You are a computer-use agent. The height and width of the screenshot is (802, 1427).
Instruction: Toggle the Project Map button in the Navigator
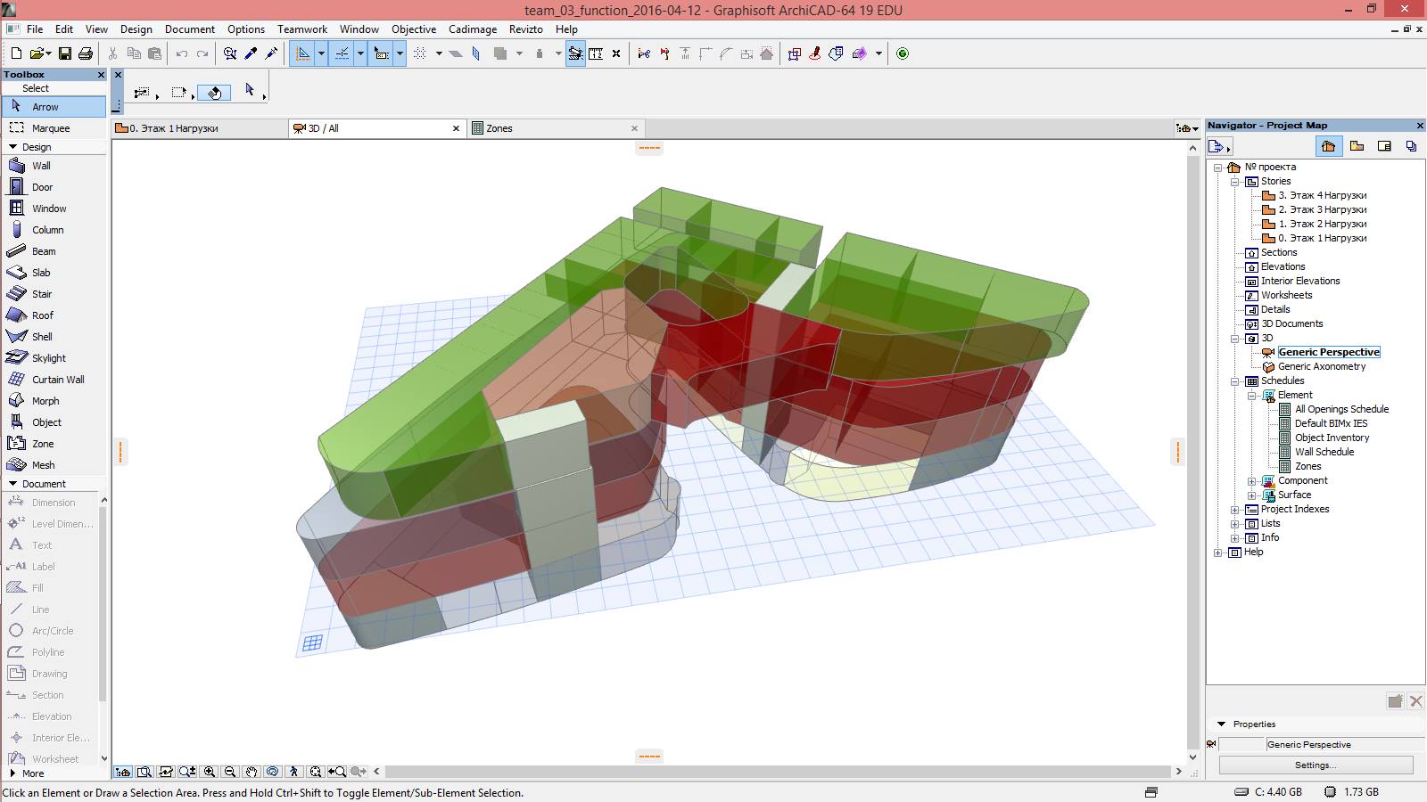pyautogui.click(x=1328, y=146)
